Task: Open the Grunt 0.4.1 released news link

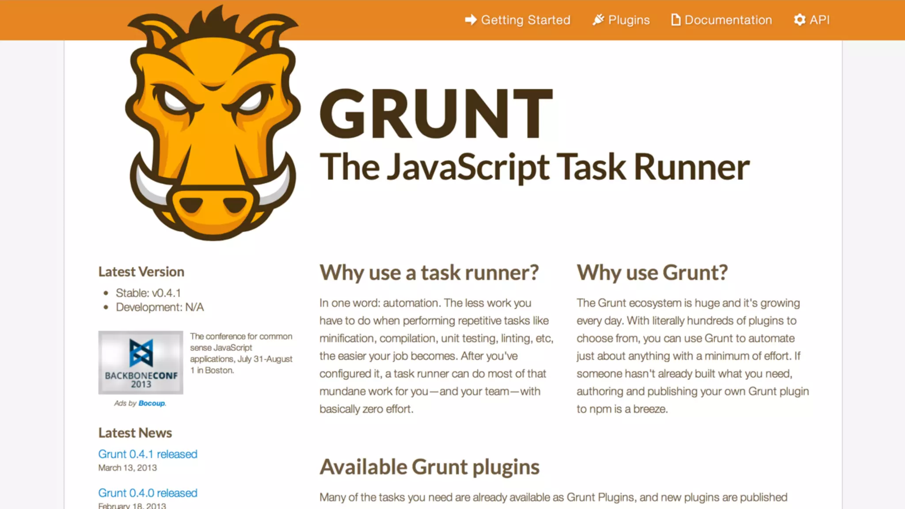Action: [x=148, y=454]
